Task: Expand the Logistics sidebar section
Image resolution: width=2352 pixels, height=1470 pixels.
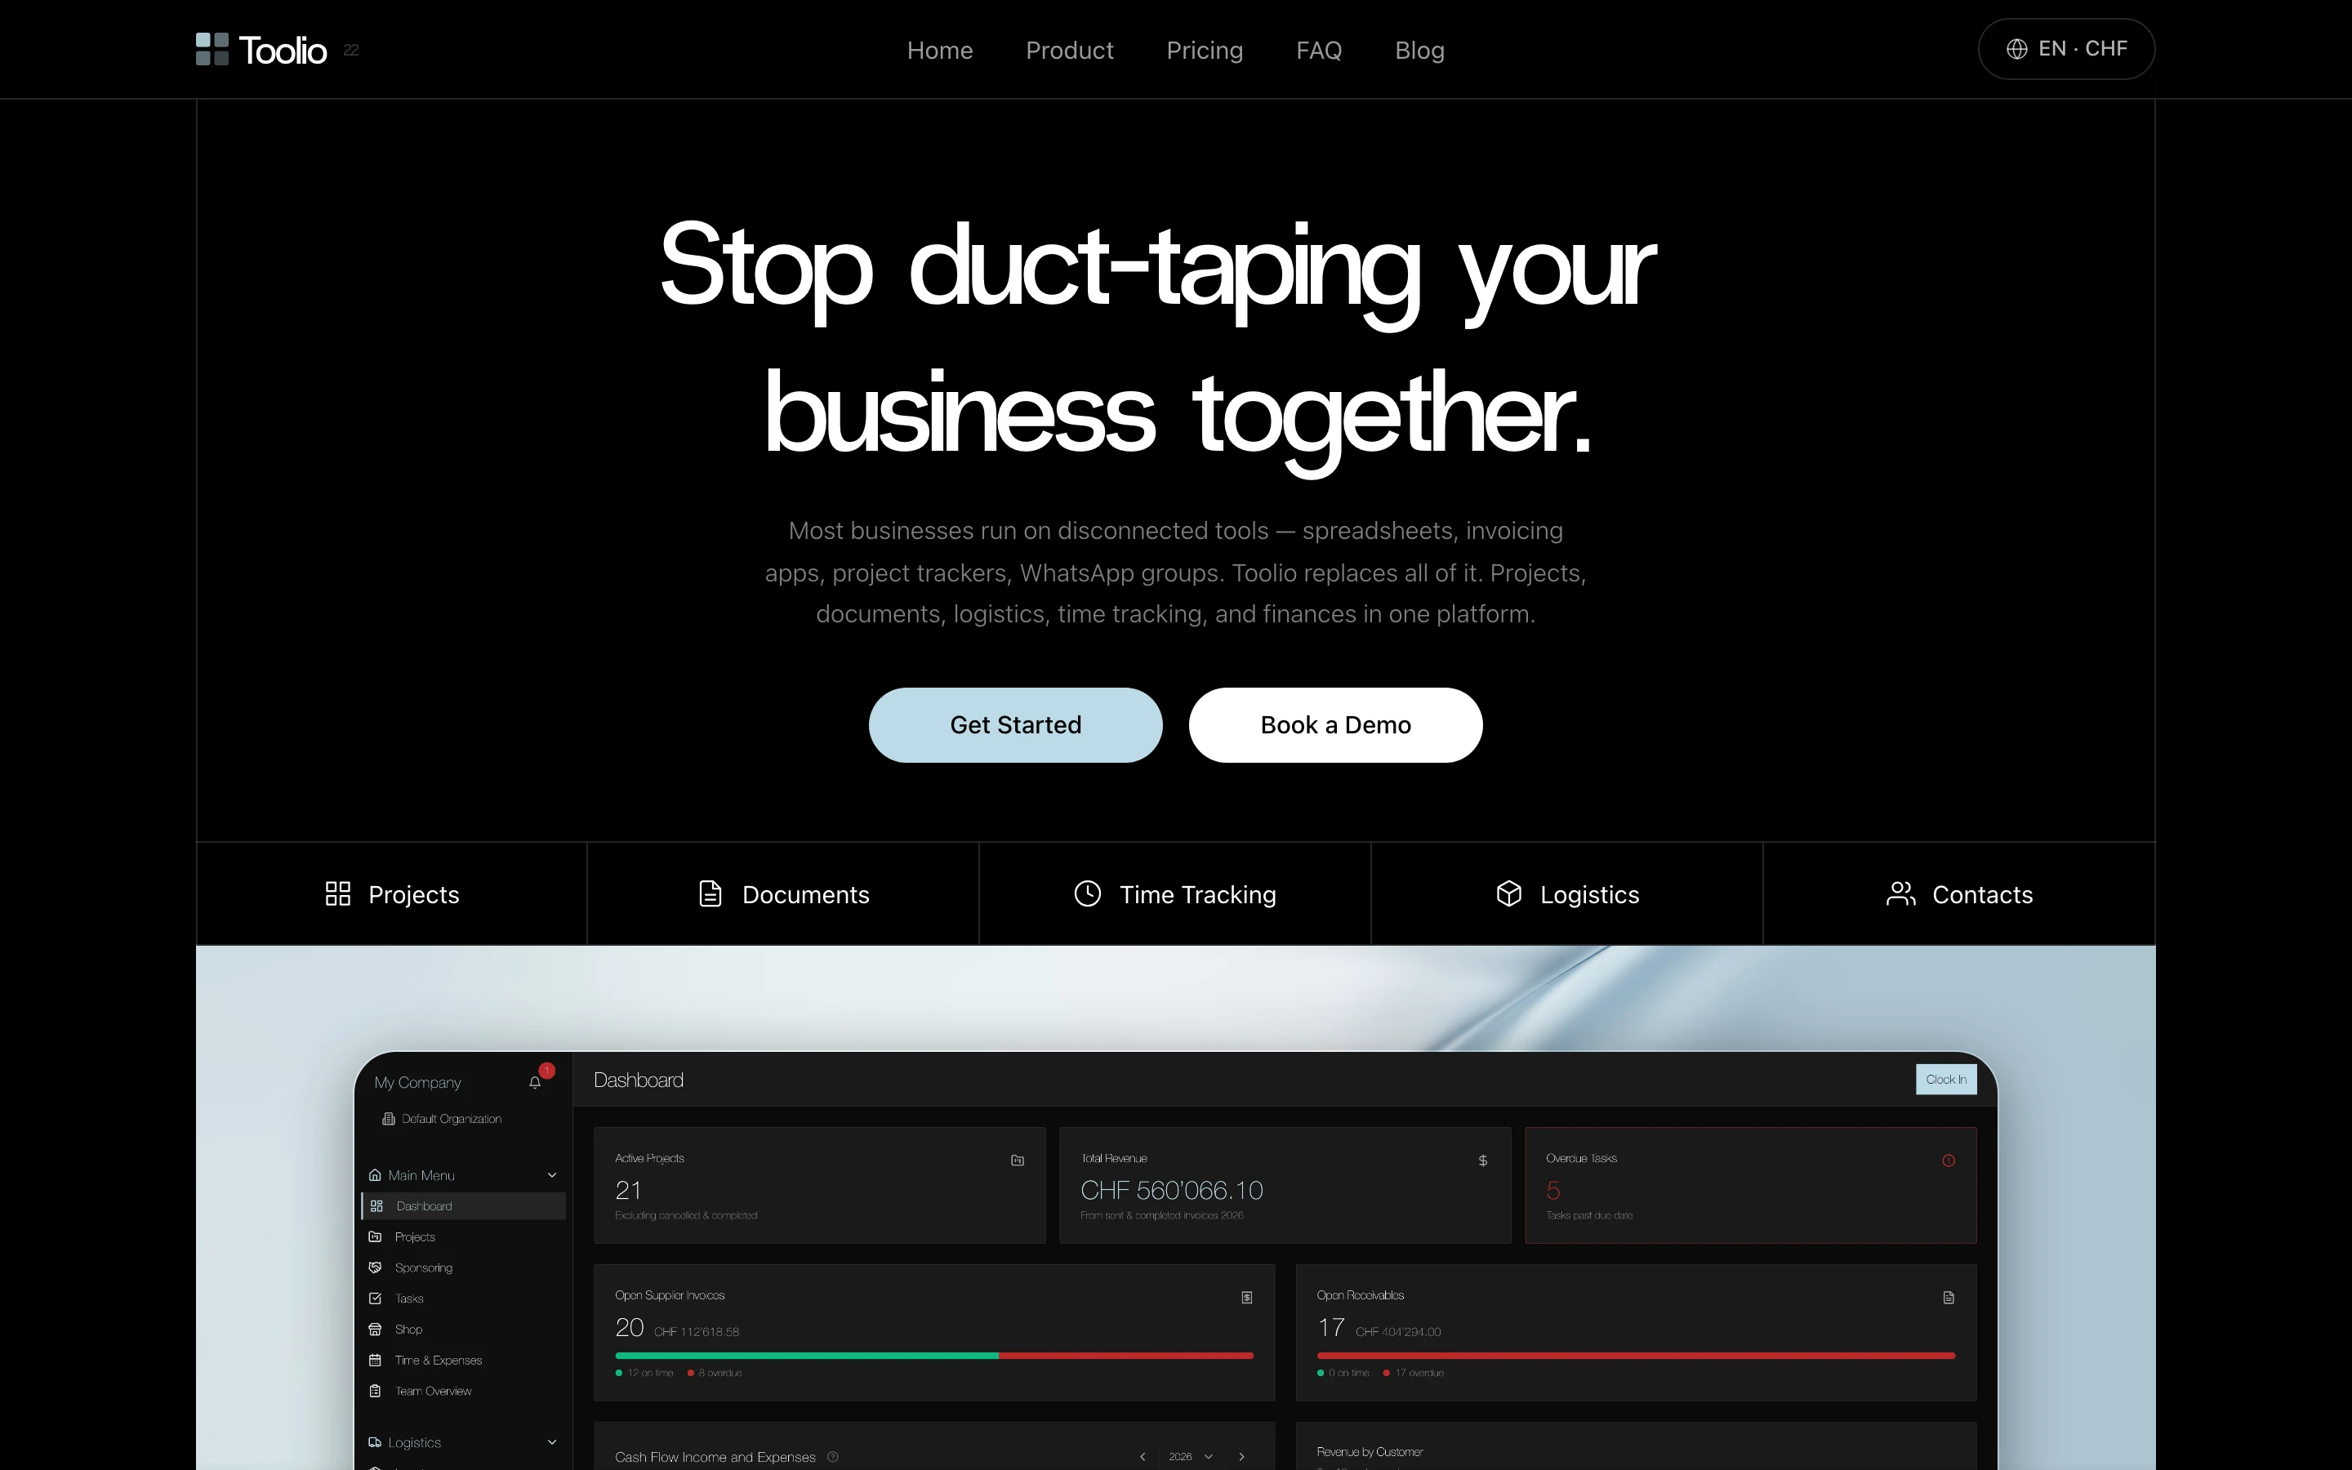Action: point(551,1441)
